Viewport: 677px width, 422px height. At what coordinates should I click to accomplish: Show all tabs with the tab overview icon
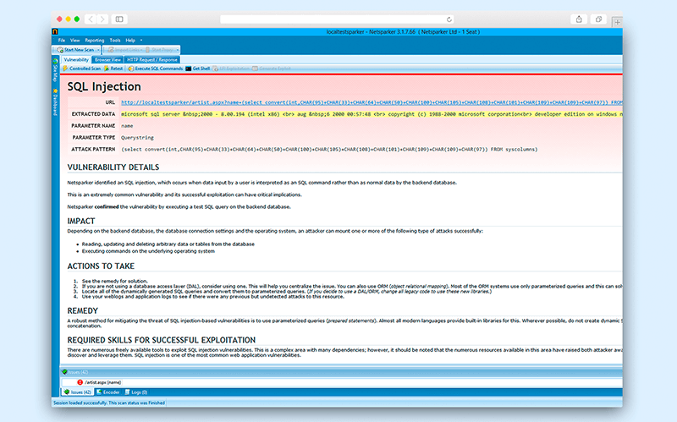598,19
